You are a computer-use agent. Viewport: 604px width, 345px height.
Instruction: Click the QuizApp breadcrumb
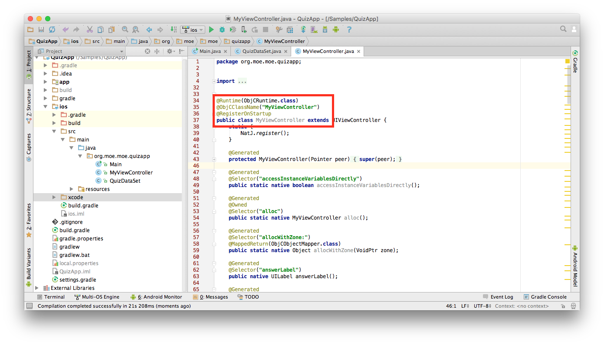pyautogui.click(x=43, y=41)
